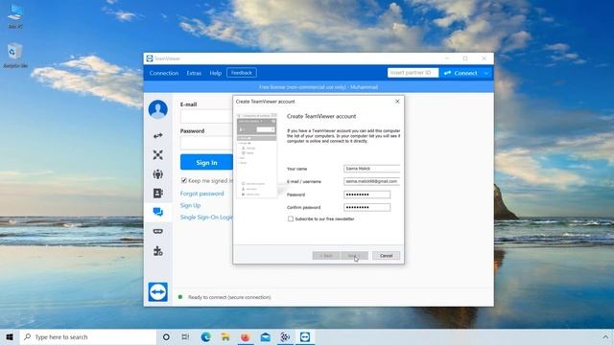Open the Augmented Reality headset sidebar icon

(x=157, y=231)
